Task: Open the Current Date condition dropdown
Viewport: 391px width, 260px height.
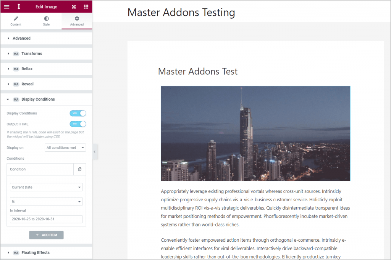Action: (x=46, y=187)
